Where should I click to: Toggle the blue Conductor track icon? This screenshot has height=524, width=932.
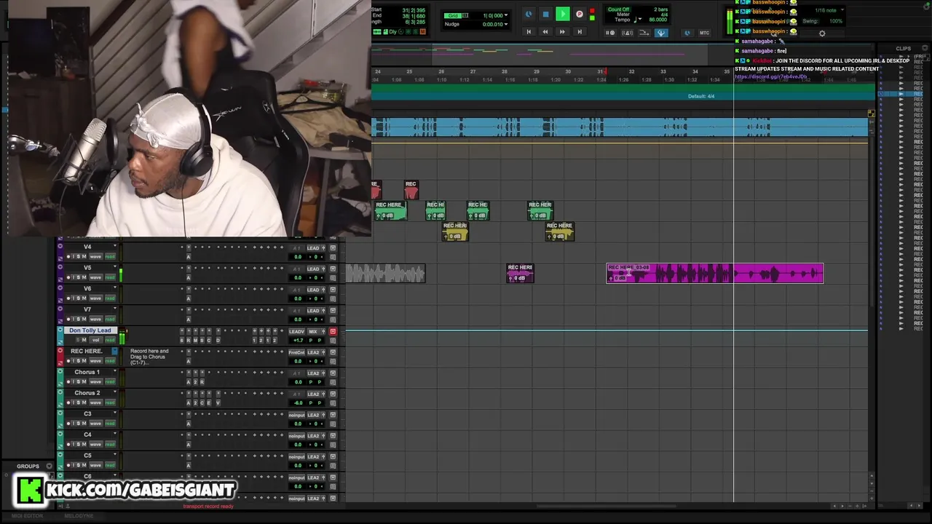(x=661, y=33)
